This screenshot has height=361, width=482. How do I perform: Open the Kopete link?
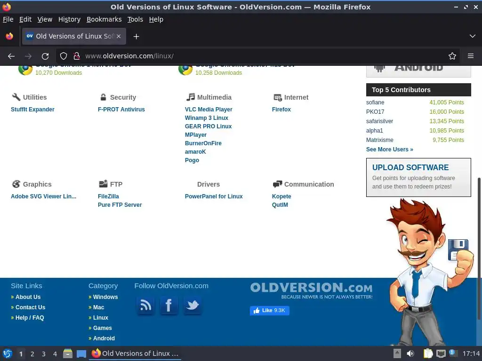coord(281,196)
